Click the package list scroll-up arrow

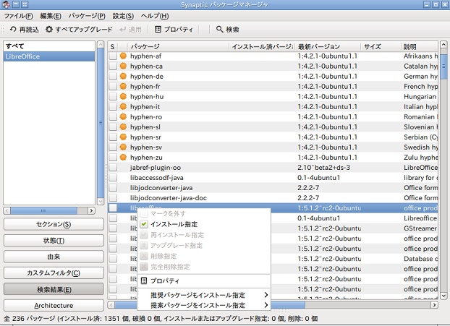(x=443, y=45)
